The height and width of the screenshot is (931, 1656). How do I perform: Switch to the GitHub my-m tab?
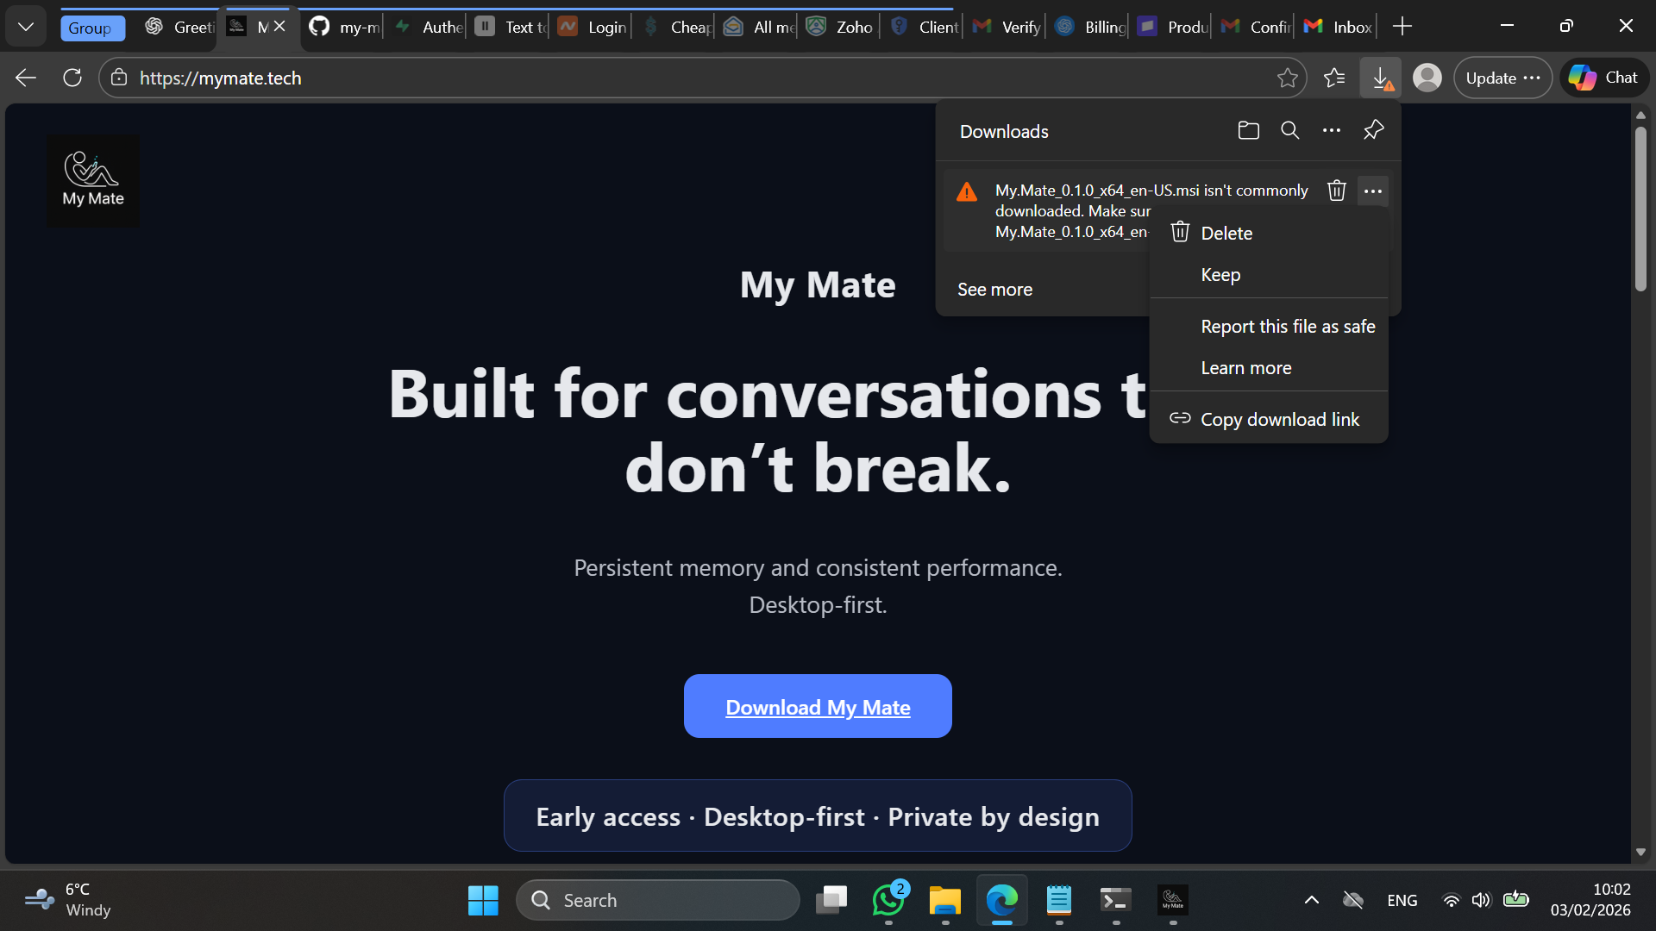[x=345, y=27]
